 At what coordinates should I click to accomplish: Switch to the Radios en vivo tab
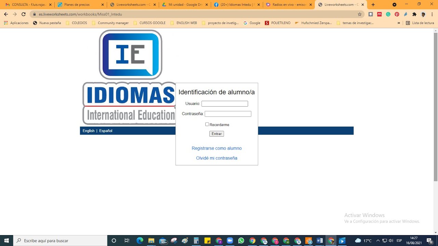(289, 5)
